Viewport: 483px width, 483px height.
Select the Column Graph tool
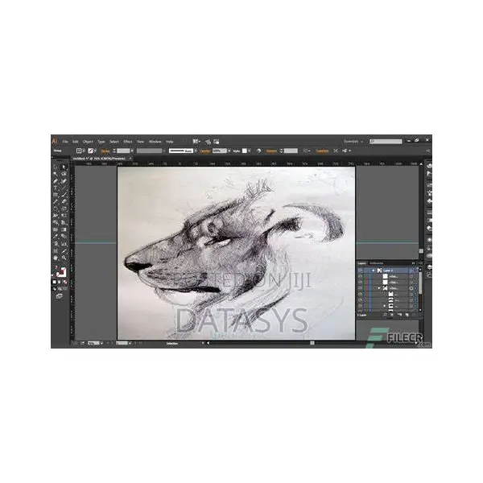coord(64,244)
